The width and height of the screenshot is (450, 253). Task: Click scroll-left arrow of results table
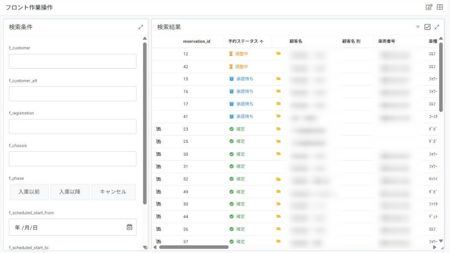tap(155, 247)
